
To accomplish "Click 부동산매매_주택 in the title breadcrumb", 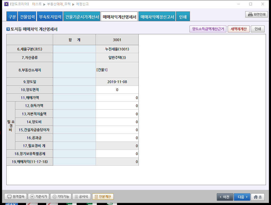I will [59, 4].
